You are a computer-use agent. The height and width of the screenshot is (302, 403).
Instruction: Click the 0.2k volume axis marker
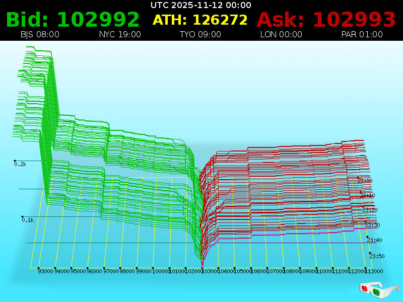(x=20, y=164)
